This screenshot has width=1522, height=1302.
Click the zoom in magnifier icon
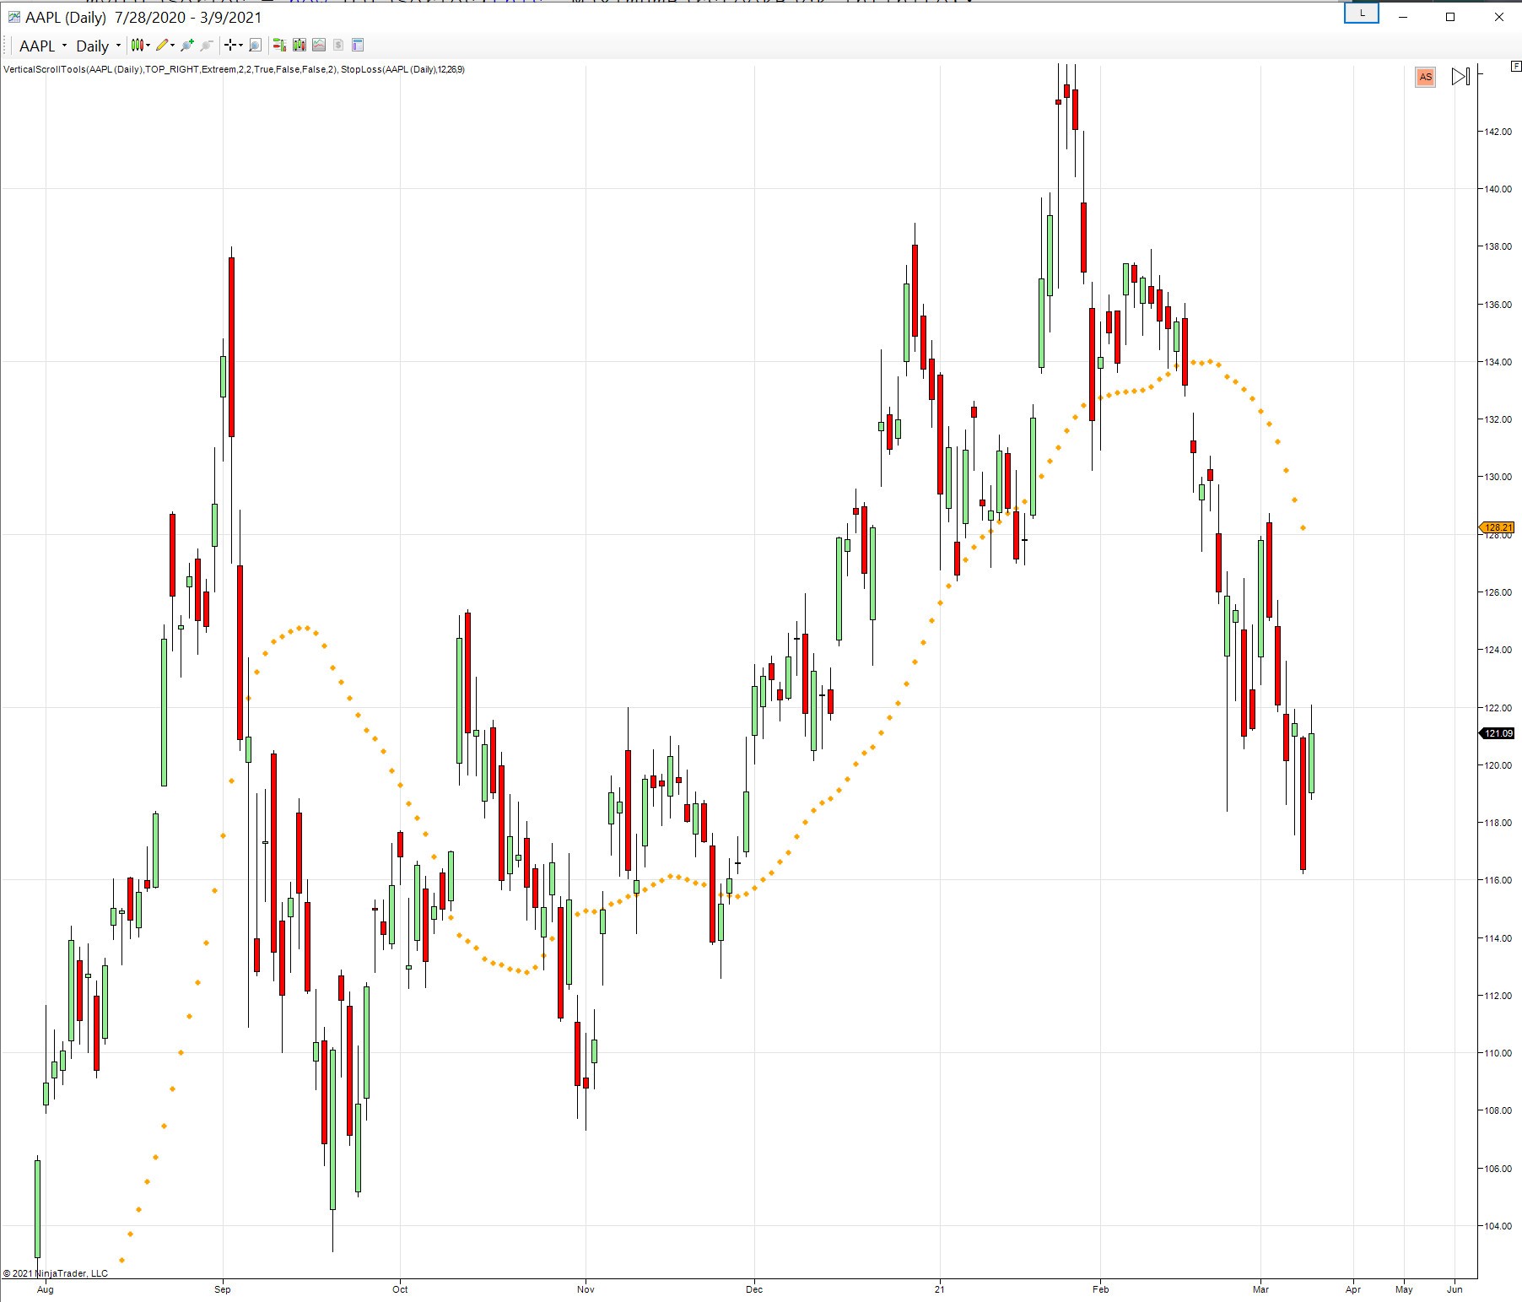[187, 45]
